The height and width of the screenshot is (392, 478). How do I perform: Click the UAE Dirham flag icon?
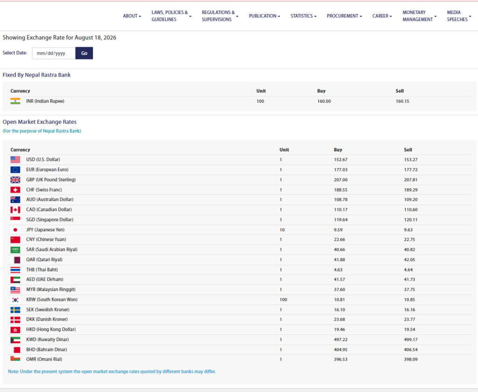(15, 279)
